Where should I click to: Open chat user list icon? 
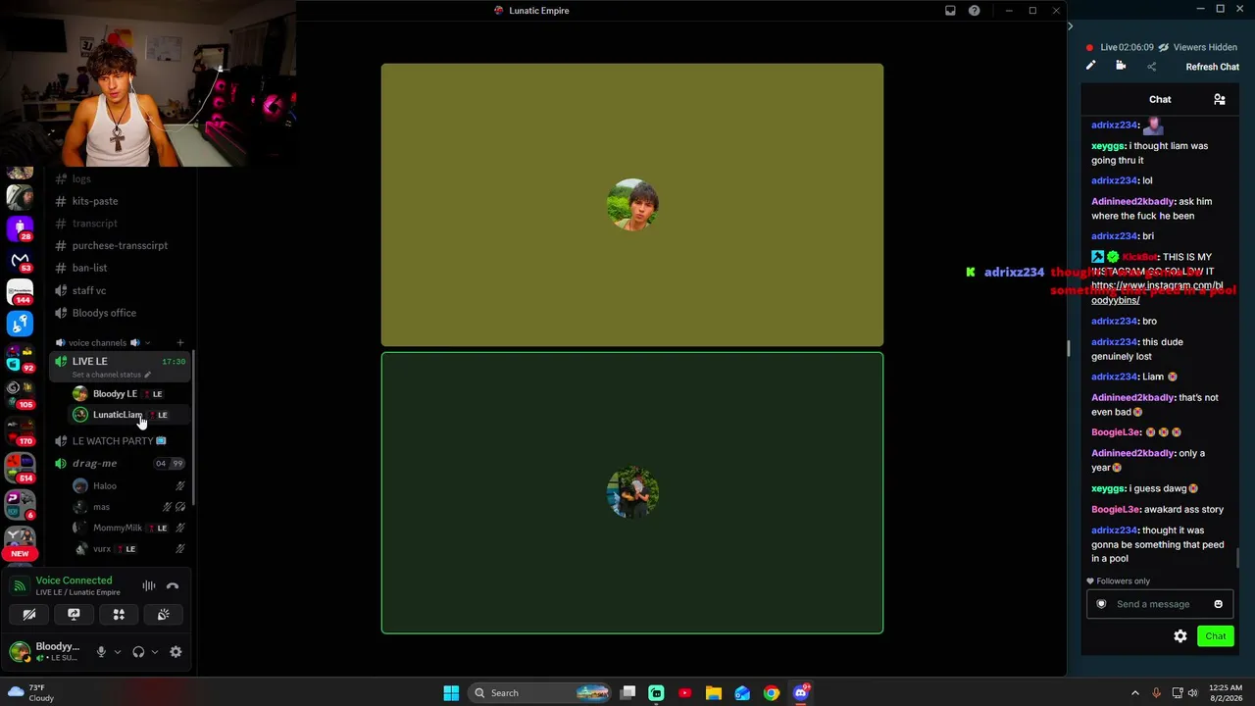point(1220,99)
